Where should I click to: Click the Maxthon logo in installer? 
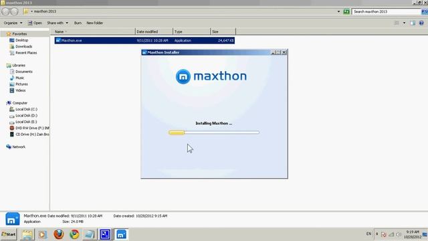[x=211, y=76]
